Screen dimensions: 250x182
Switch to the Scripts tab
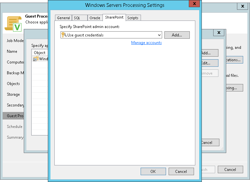click(x=133, y=18)
